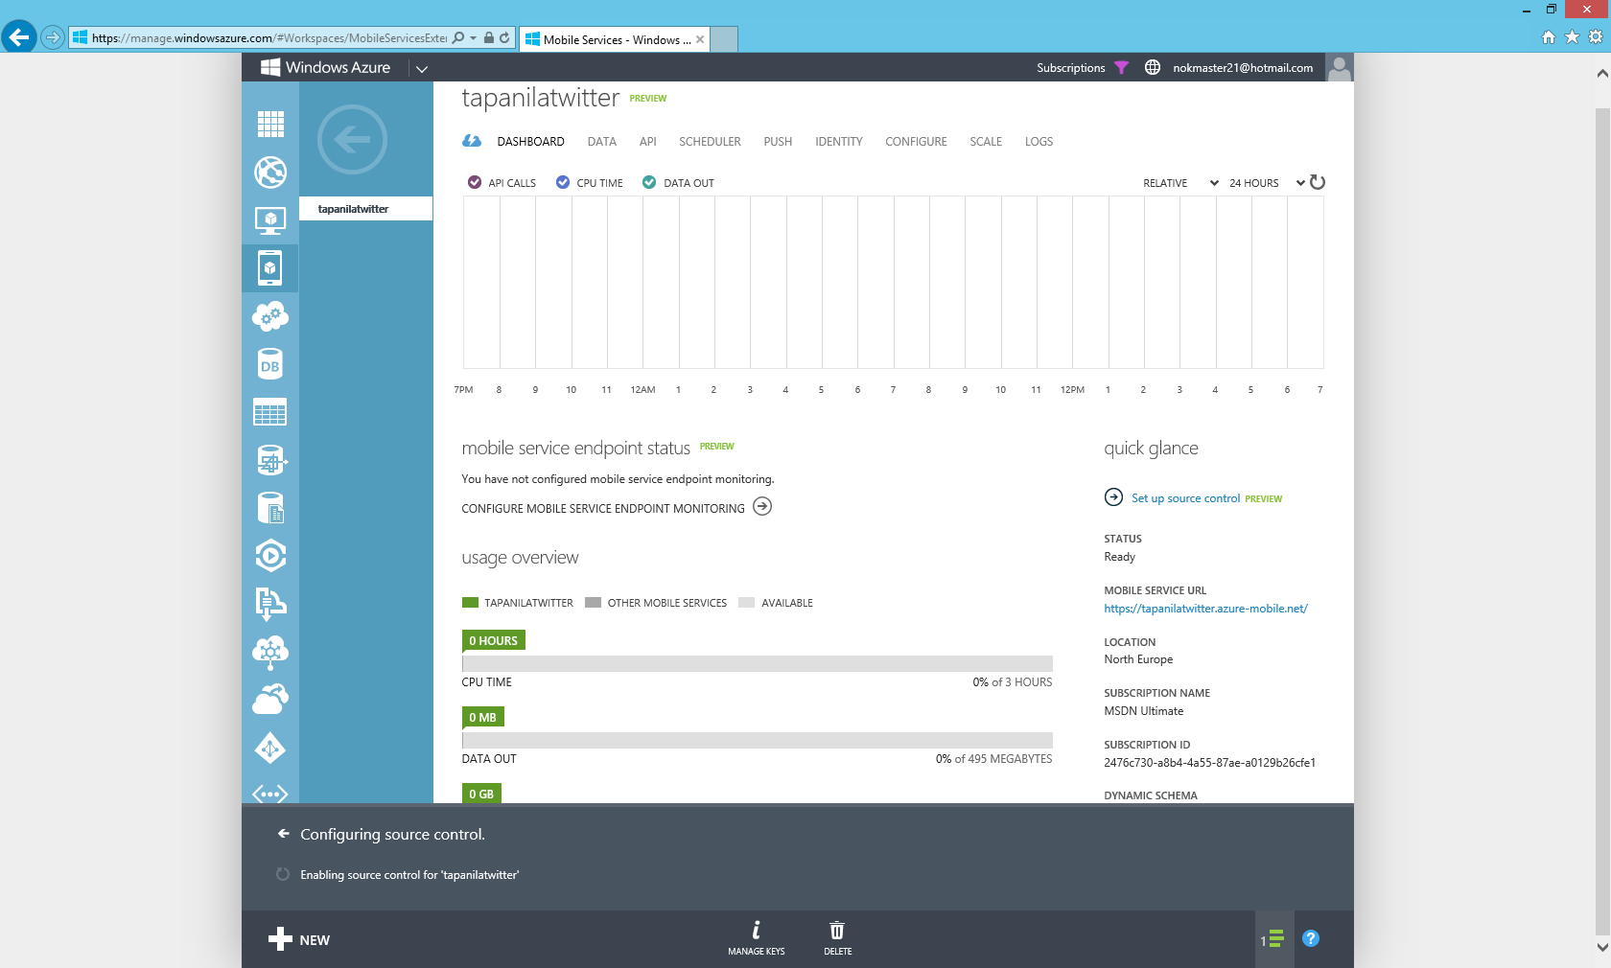Click page scrollbar down arrow

click(1602, 947)
